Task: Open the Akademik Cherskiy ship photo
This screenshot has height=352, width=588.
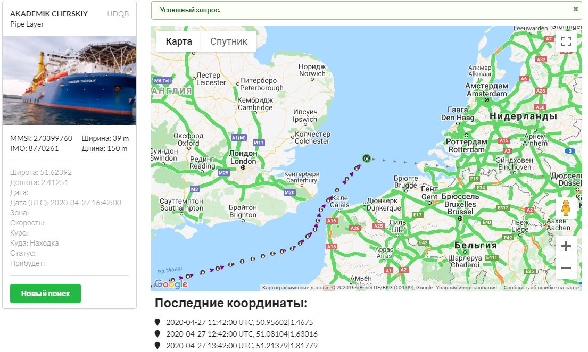Action: 69,80
